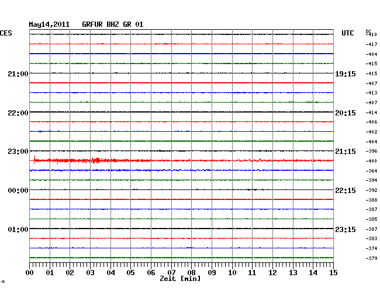This screenshot has width=380, height=288.
Task: Click minute label 15 on Zeit axis
Action: coord(333,273)
